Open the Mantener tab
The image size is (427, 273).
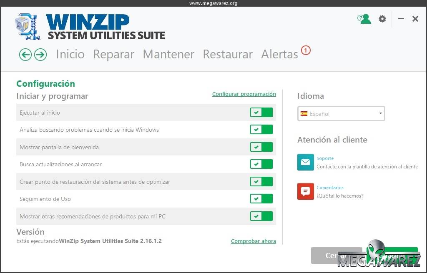(x=168, y=54)
